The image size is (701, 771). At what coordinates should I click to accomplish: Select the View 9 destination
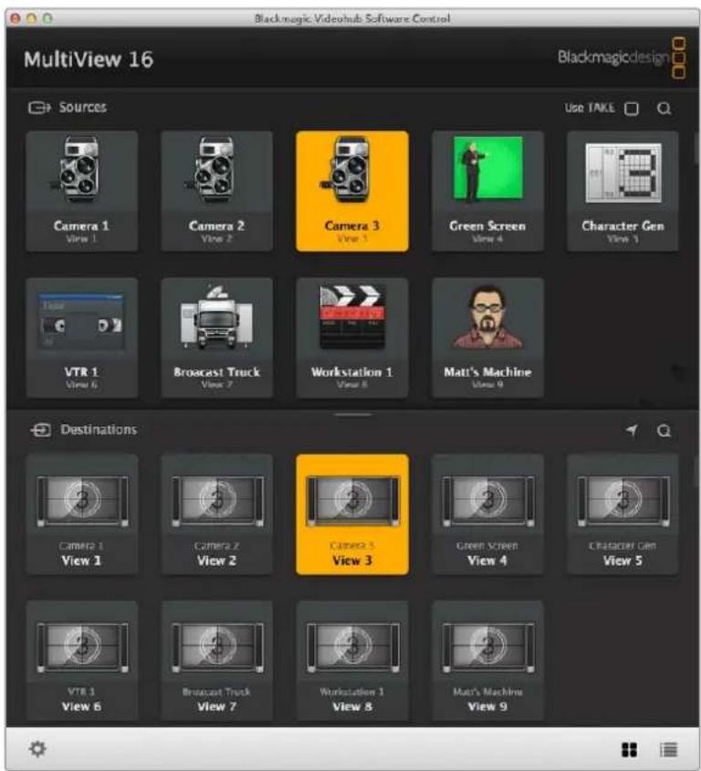(487, 661)
